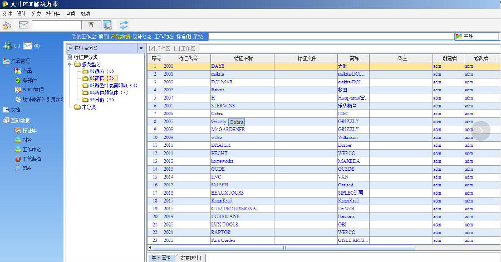
Task: Collapse the 按类型分 tree node
Action: point(70,64)
